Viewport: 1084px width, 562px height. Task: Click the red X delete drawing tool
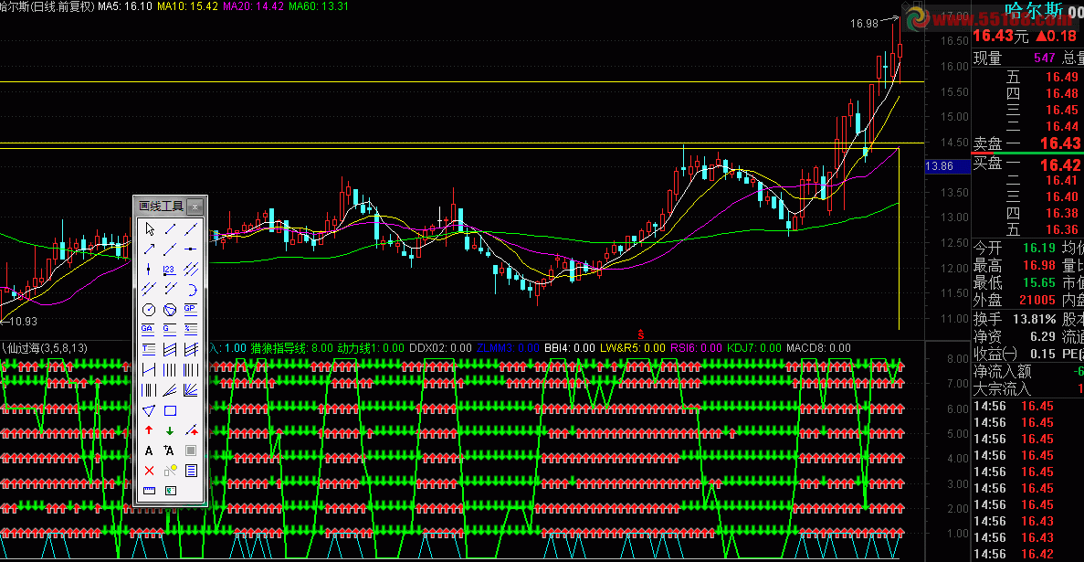point(149,470)
